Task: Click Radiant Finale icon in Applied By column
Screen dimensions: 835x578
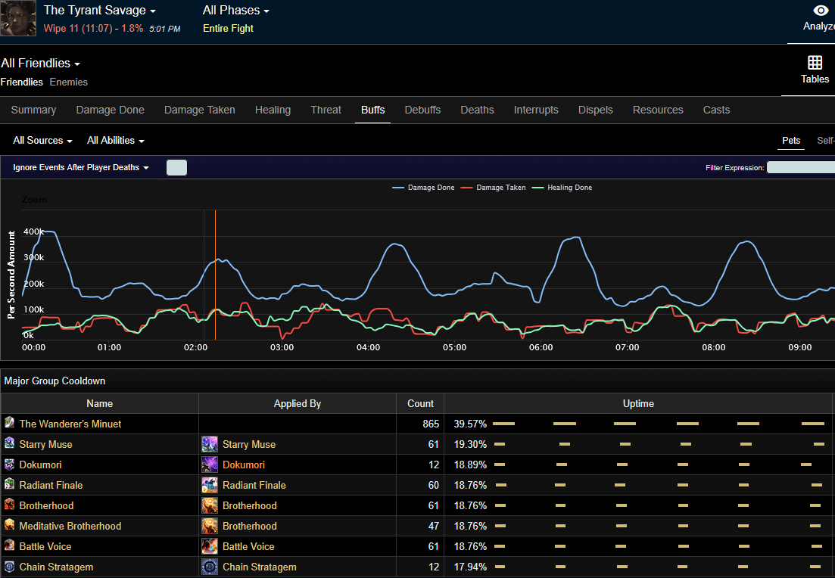Action: 210,486
